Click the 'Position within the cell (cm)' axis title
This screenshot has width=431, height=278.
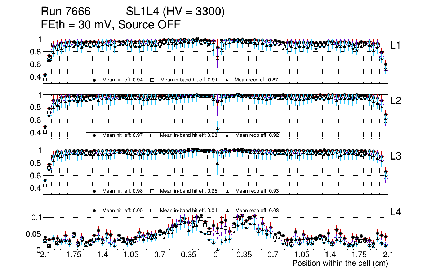(340, 263)
